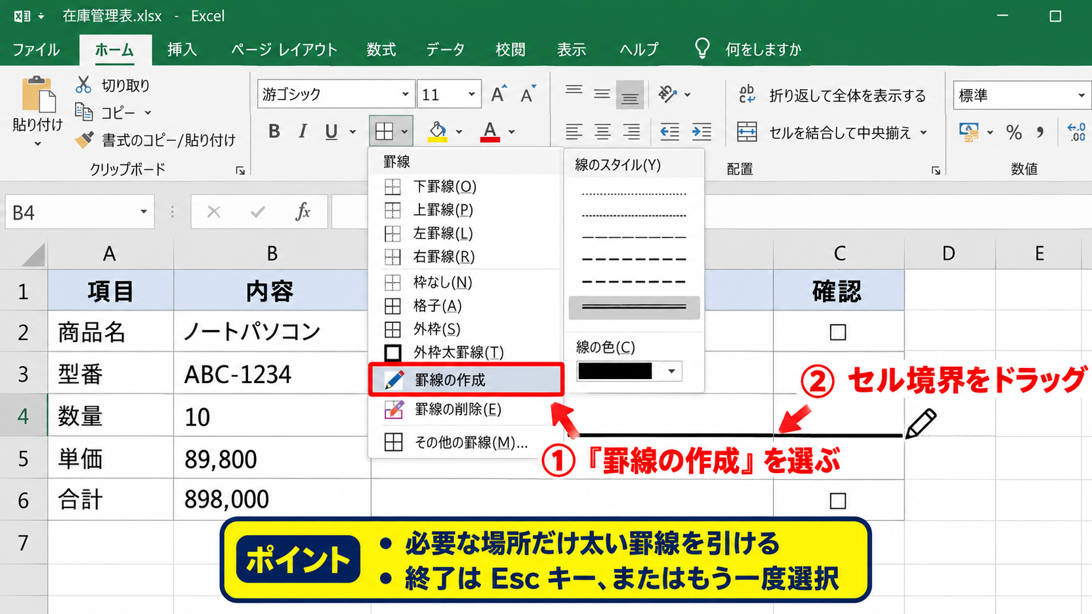Open the line color dropdown arrow
The width and height of the screenshot is (1092, 614).
pos(671,371)
